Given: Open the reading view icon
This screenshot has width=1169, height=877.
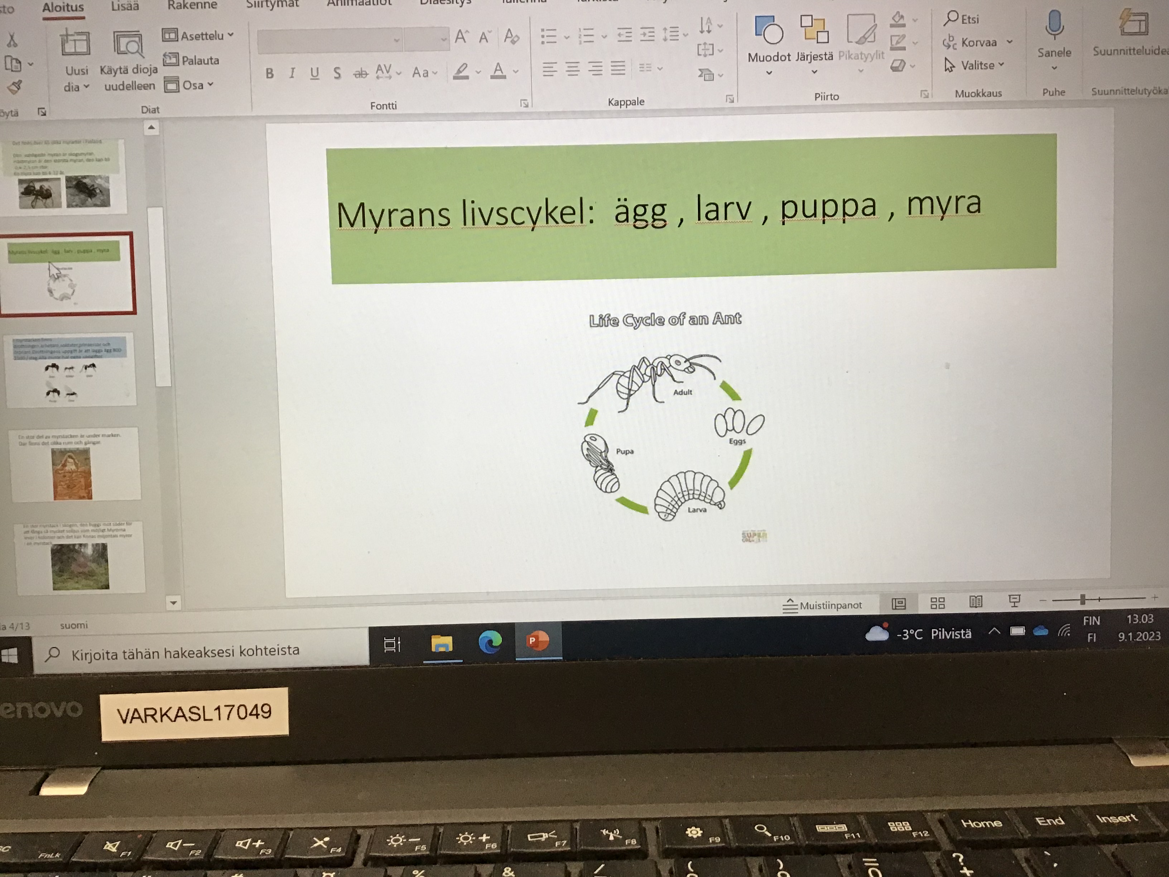Looking at the screenshot, I should [976, 602].
